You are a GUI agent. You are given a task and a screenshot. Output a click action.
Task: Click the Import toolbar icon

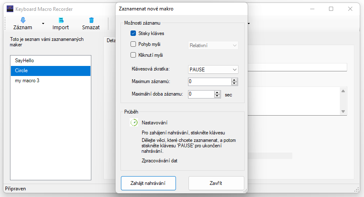[x=61, y=20]
